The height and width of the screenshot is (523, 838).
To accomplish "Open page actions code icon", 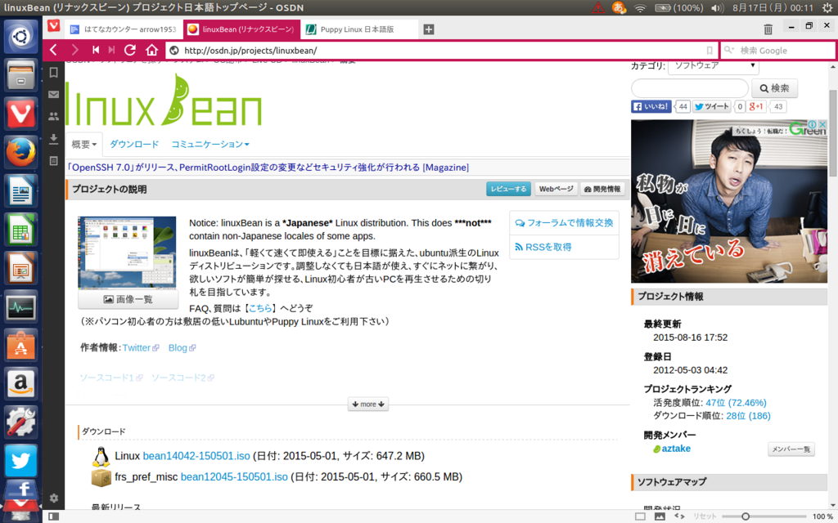I will pos(679,516).
